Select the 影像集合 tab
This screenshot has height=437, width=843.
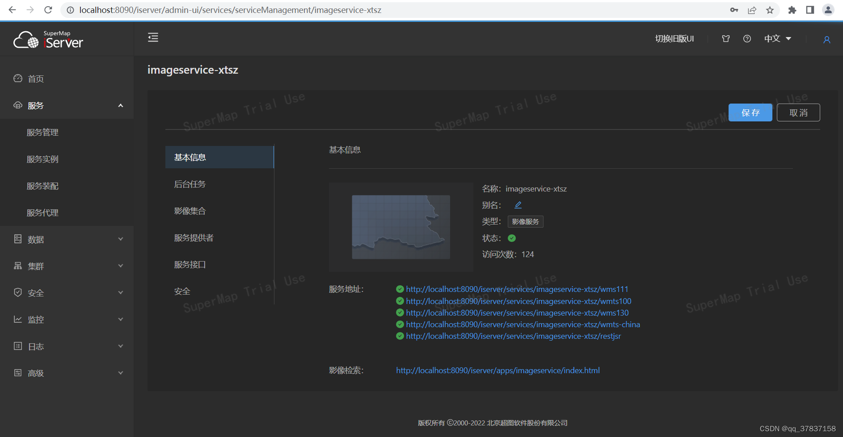click(219, 211)
